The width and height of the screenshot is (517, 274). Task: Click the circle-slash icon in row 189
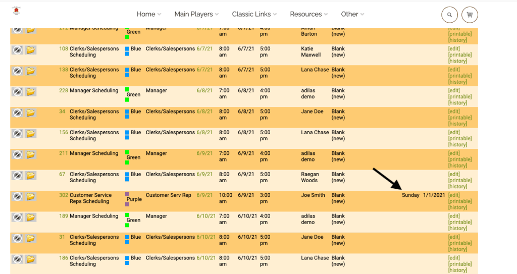[18, 217]
